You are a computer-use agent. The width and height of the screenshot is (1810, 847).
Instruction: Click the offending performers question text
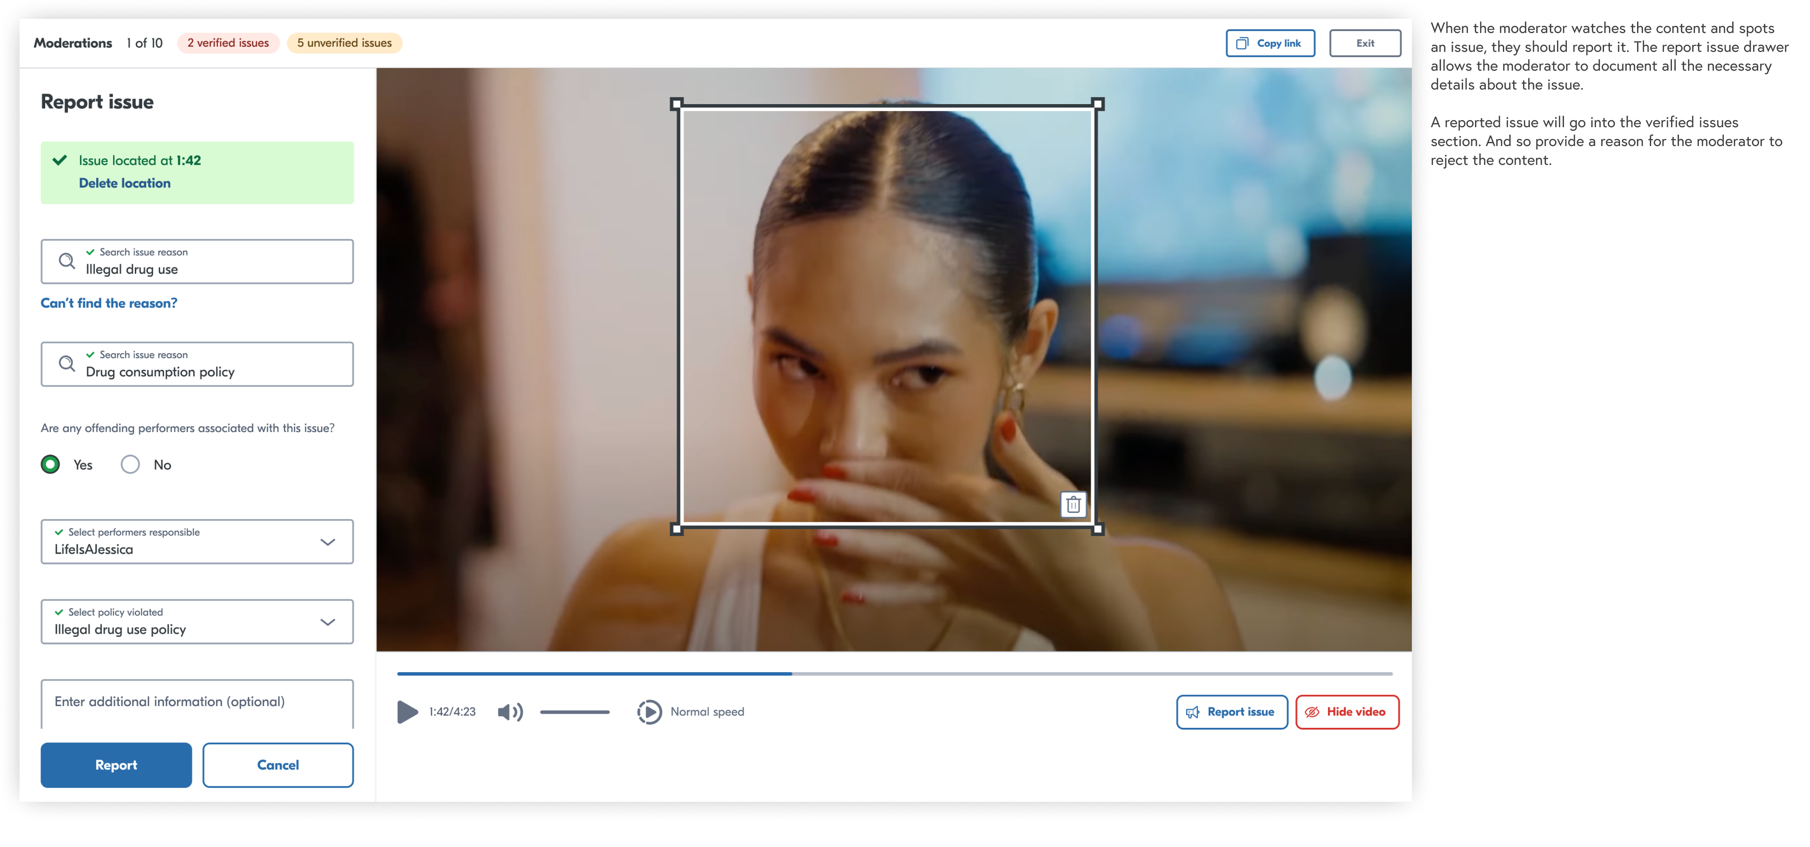(187, 428)
